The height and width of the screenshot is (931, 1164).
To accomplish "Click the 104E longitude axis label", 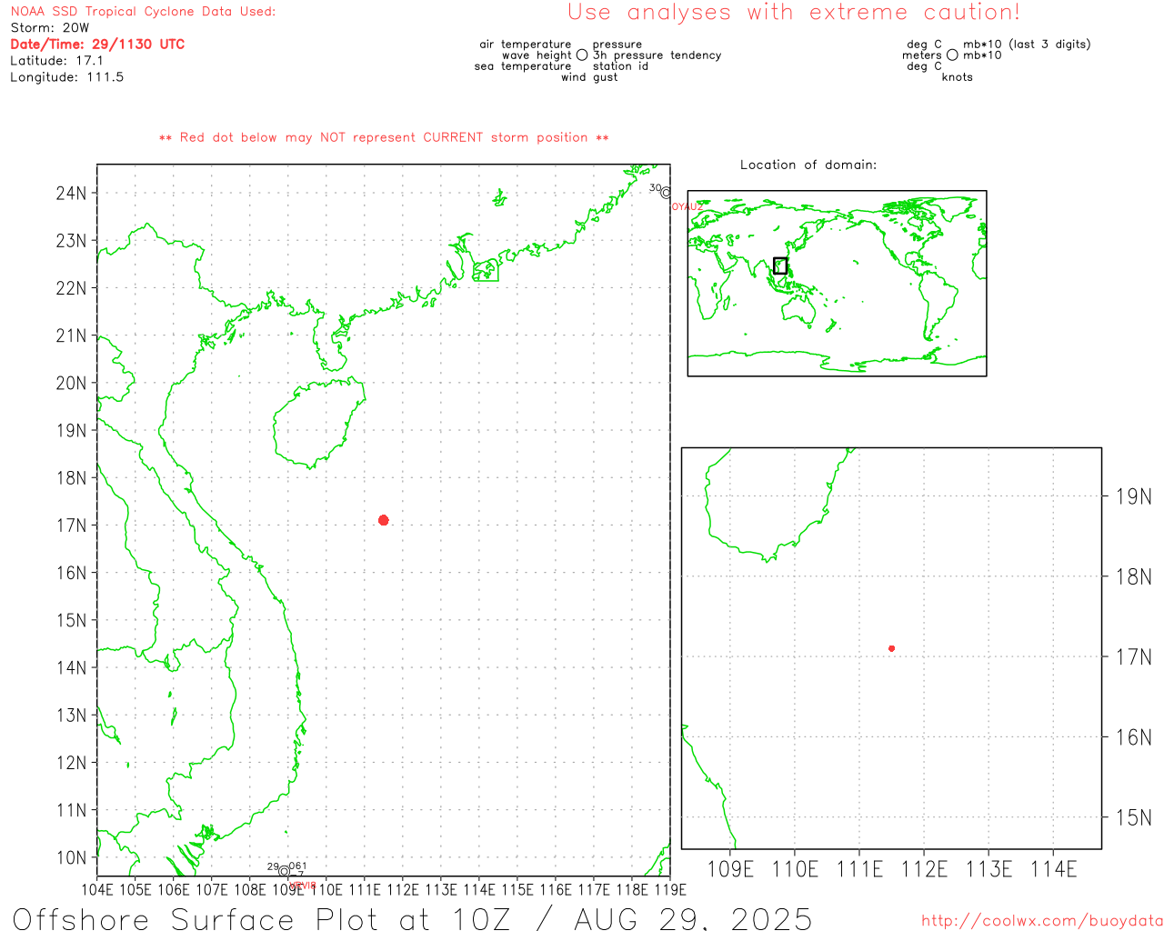I will (97, 889).
